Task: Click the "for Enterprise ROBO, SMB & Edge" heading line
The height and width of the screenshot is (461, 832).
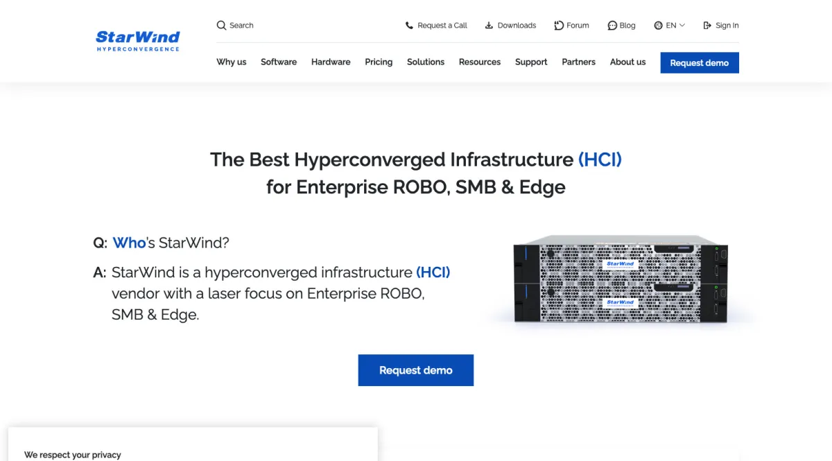Action: (416, 187)
